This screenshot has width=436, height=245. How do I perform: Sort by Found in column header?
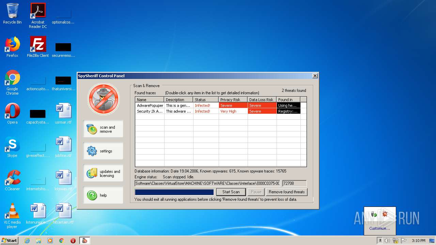pyautogui.click(x=289, y=100)
